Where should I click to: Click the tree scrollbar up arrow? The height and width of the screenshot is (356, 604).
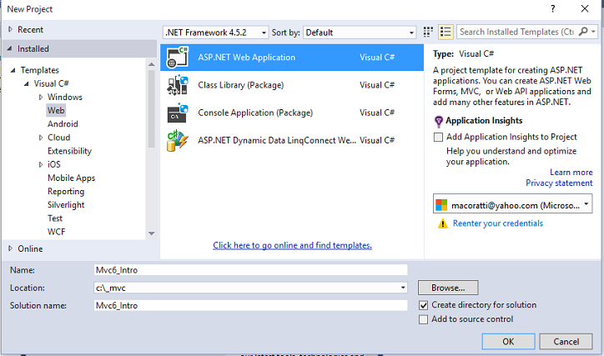(151, 64)
